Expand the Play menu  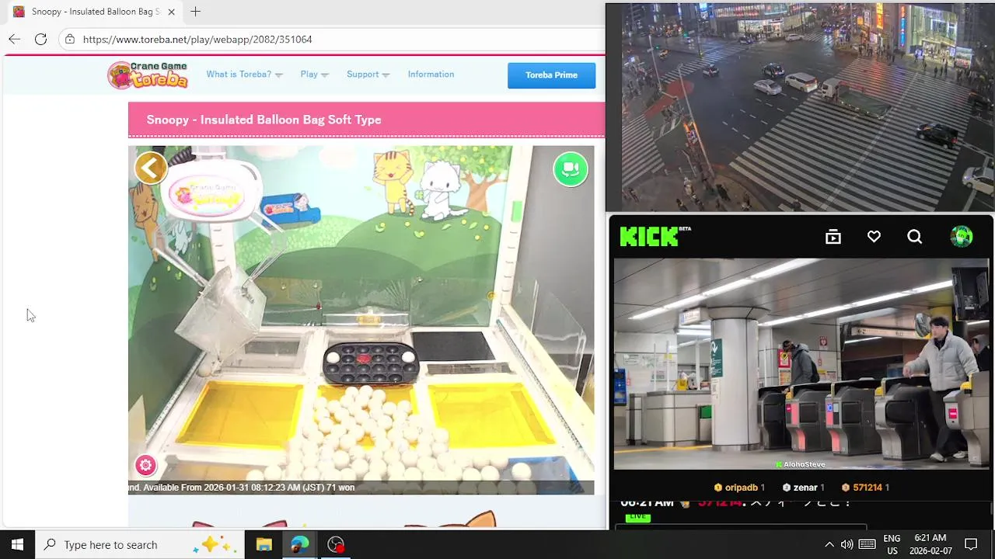click(314, 75)
